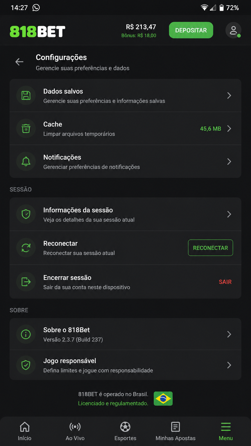This screenshot has width=251, height=446.
Task: Tap the red SAIR link
Action: click(225, 282)
